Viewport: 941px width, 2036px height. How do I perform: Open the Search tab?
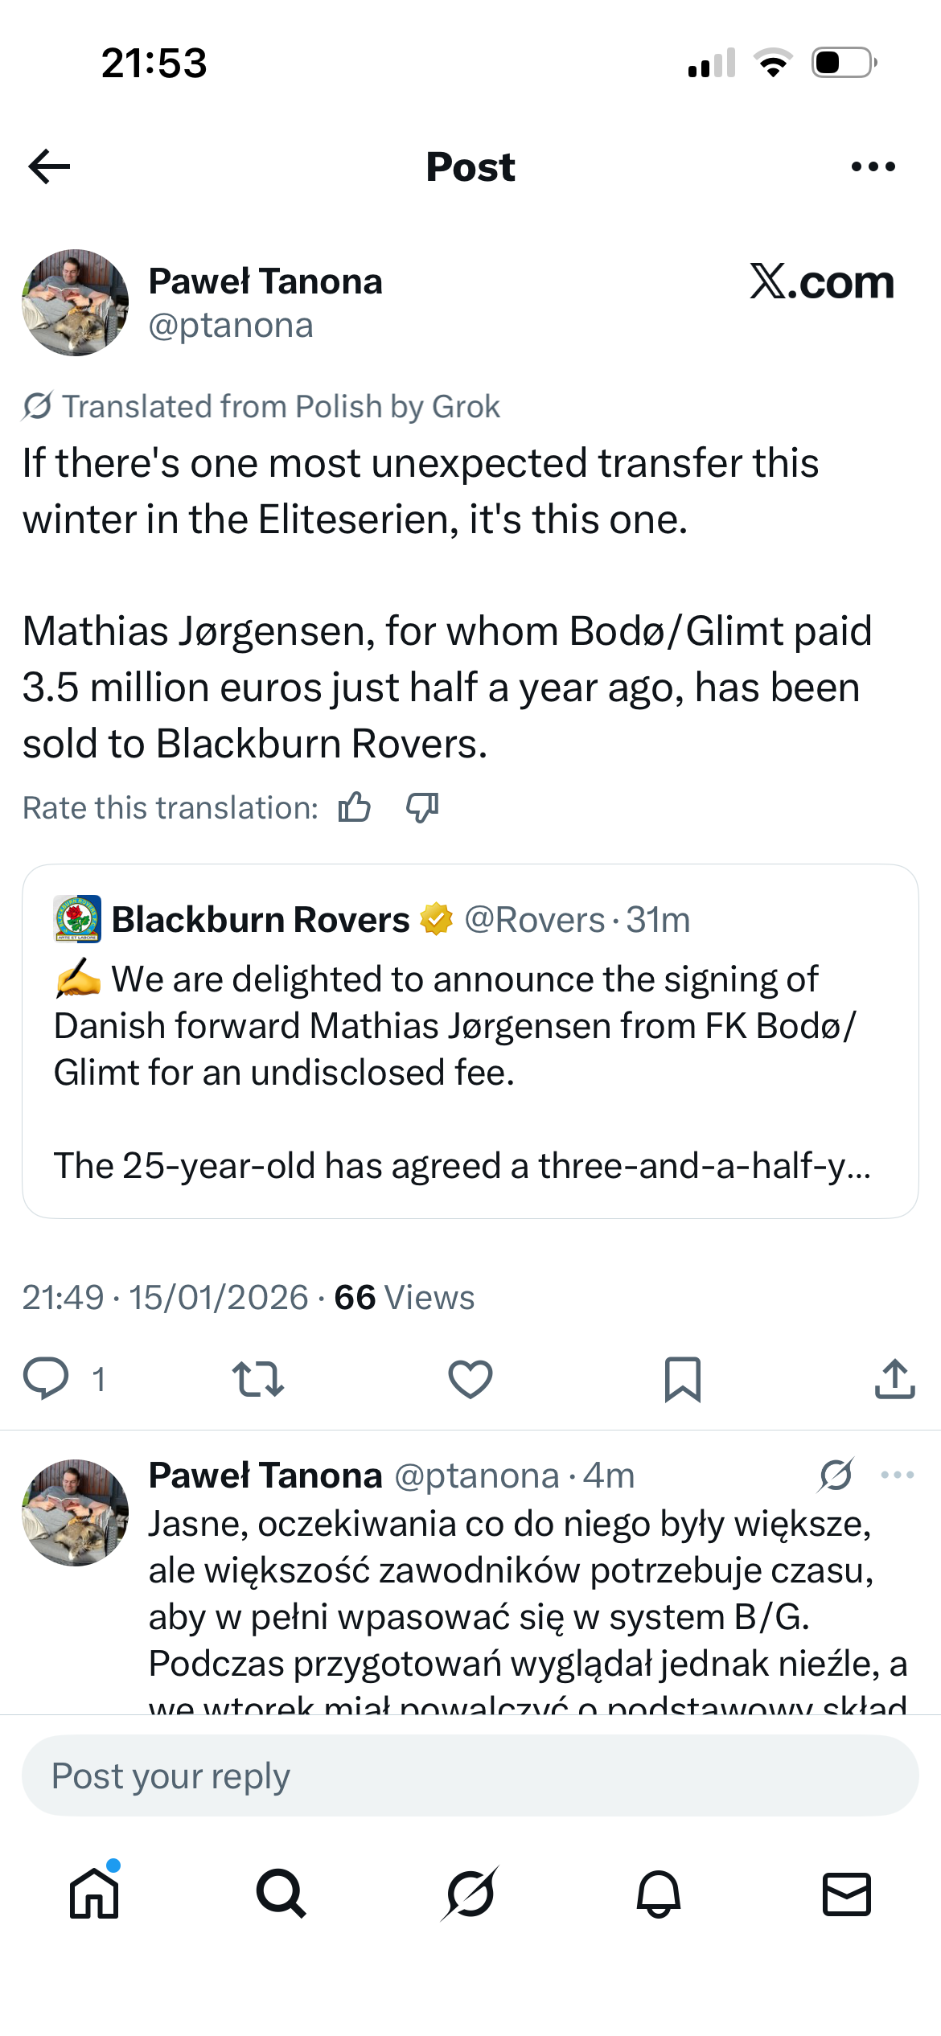(x=281, y=1894)
